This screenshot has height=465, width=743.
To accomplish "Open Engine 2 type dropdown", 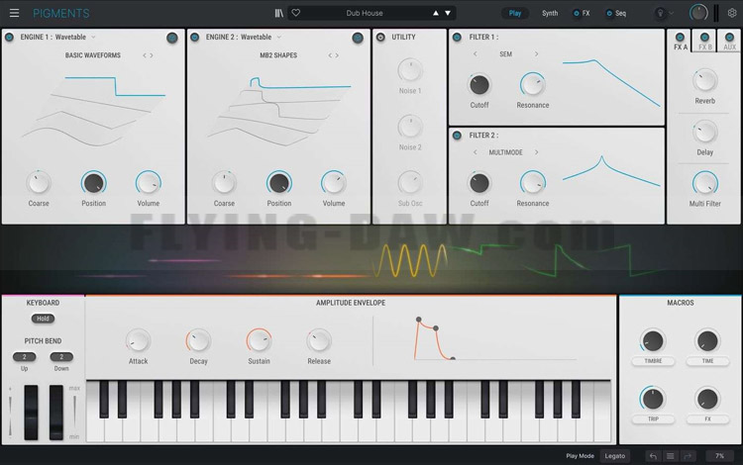I will 279,37.
